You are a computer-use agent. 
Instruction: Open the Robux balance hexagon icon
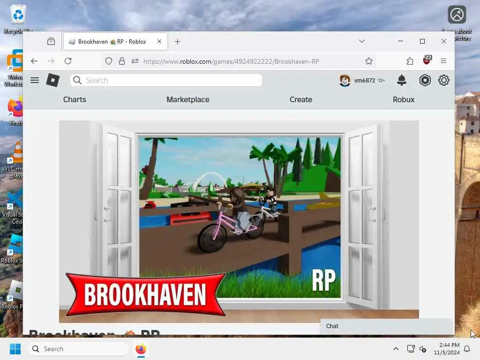click(x=425, y=80)
